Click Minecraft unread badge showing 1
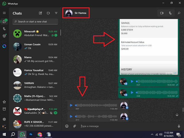The image size is (184, 138). (x=56, y=35)
